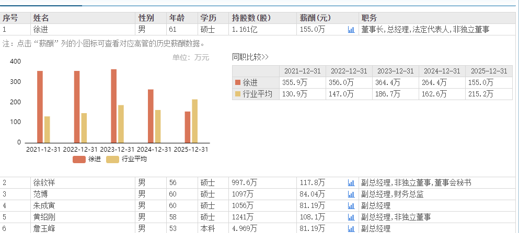Click shareholding value 1.161亿

click(245, 30)
